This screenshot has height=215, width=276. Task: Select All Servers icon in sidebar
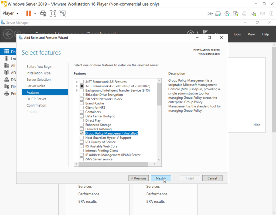6,66
